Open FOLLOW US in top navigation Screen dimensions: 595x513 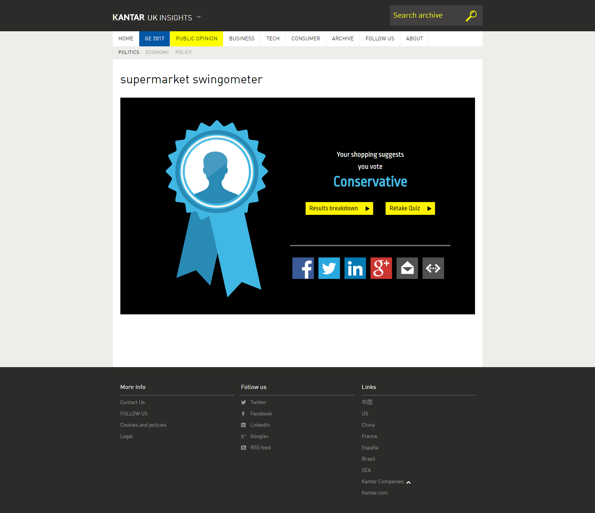tap(380, 38)
